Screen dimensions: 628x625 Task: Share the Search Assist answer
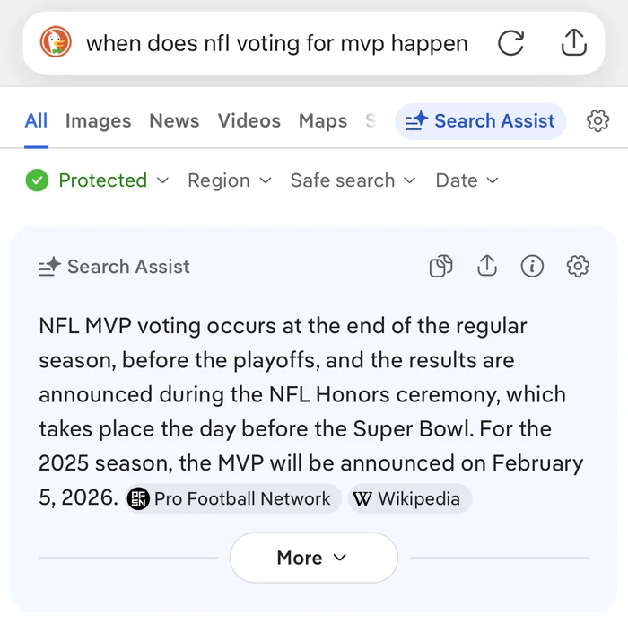(486, 266)
